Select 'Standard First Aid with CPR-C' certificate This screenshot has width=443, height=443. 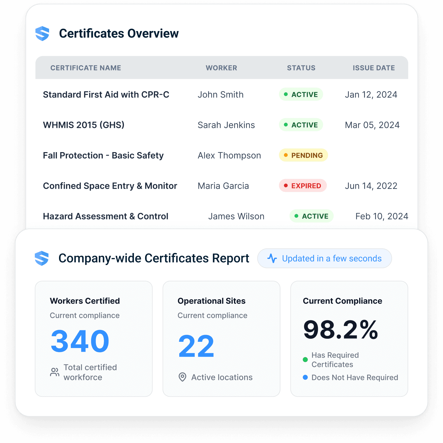coord(106,94)
